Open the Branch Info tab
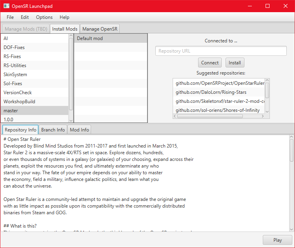The image size is (295, 248). (53, 129)
